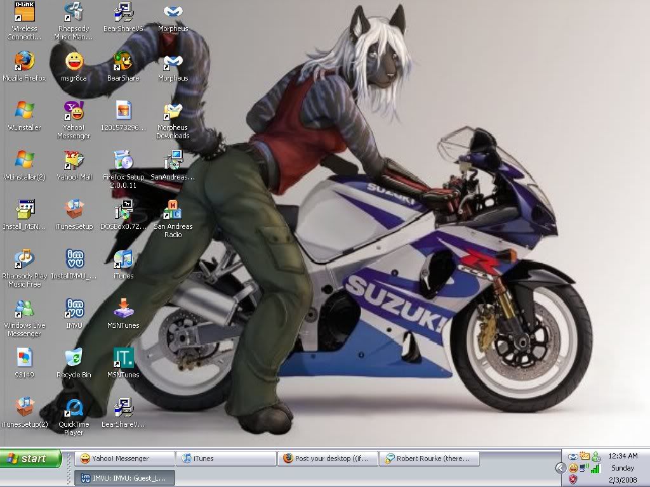Select the Install_MSN setup icon
650x487 pixels.
tap(25, 215)
